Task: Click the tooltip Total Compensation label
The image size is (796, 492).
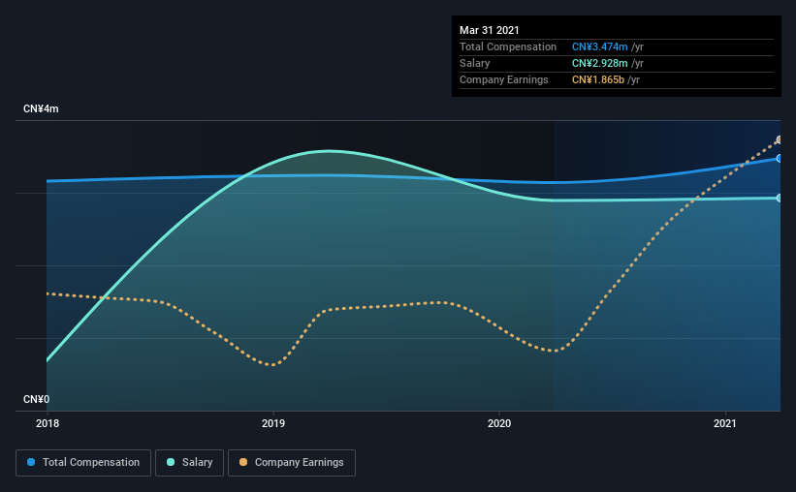Action: (508, 46)
